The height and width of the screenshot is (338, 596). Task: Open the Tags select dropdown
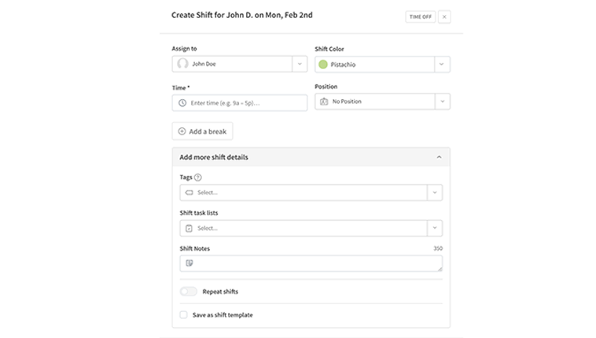tap(434, 193)
